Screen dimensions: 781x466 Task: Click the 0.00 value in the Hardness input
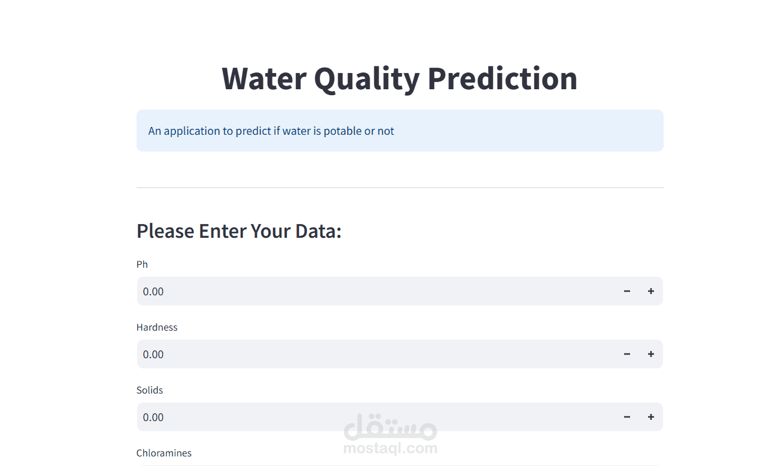pos(153,354)
